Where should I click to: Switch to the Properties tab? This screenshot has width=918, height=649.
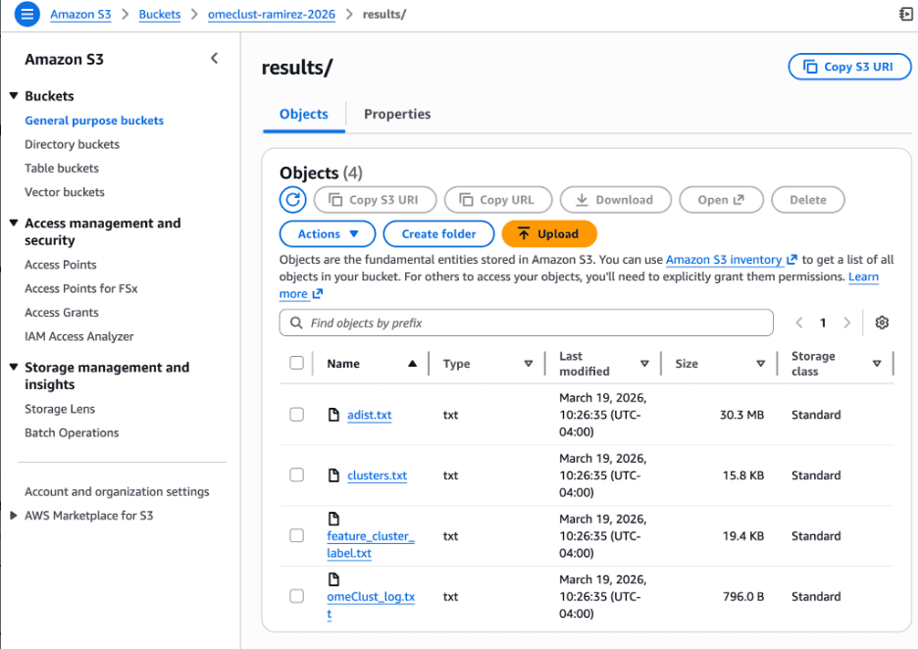pos(397,114)
